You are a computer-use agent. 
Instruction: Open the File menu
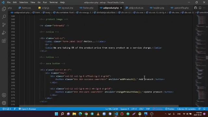(x=9, y=2)
